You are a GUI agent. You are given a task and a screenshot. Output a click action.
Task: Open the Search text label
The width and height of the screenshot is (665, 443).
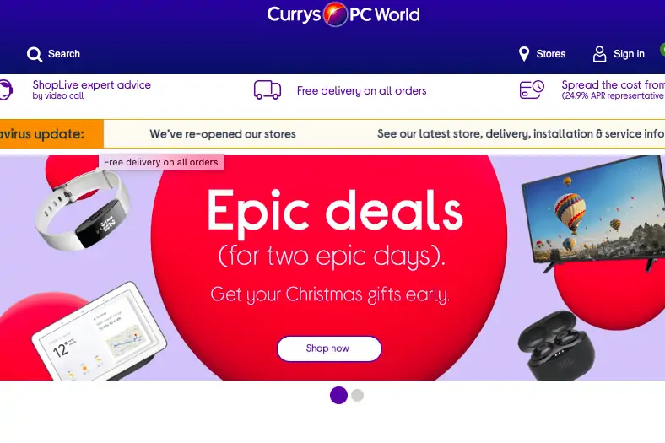(64, 54)
